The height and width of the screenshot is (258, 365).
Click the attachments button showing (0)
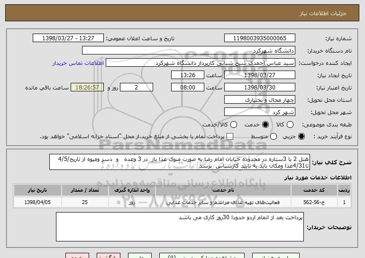[202, 256]
